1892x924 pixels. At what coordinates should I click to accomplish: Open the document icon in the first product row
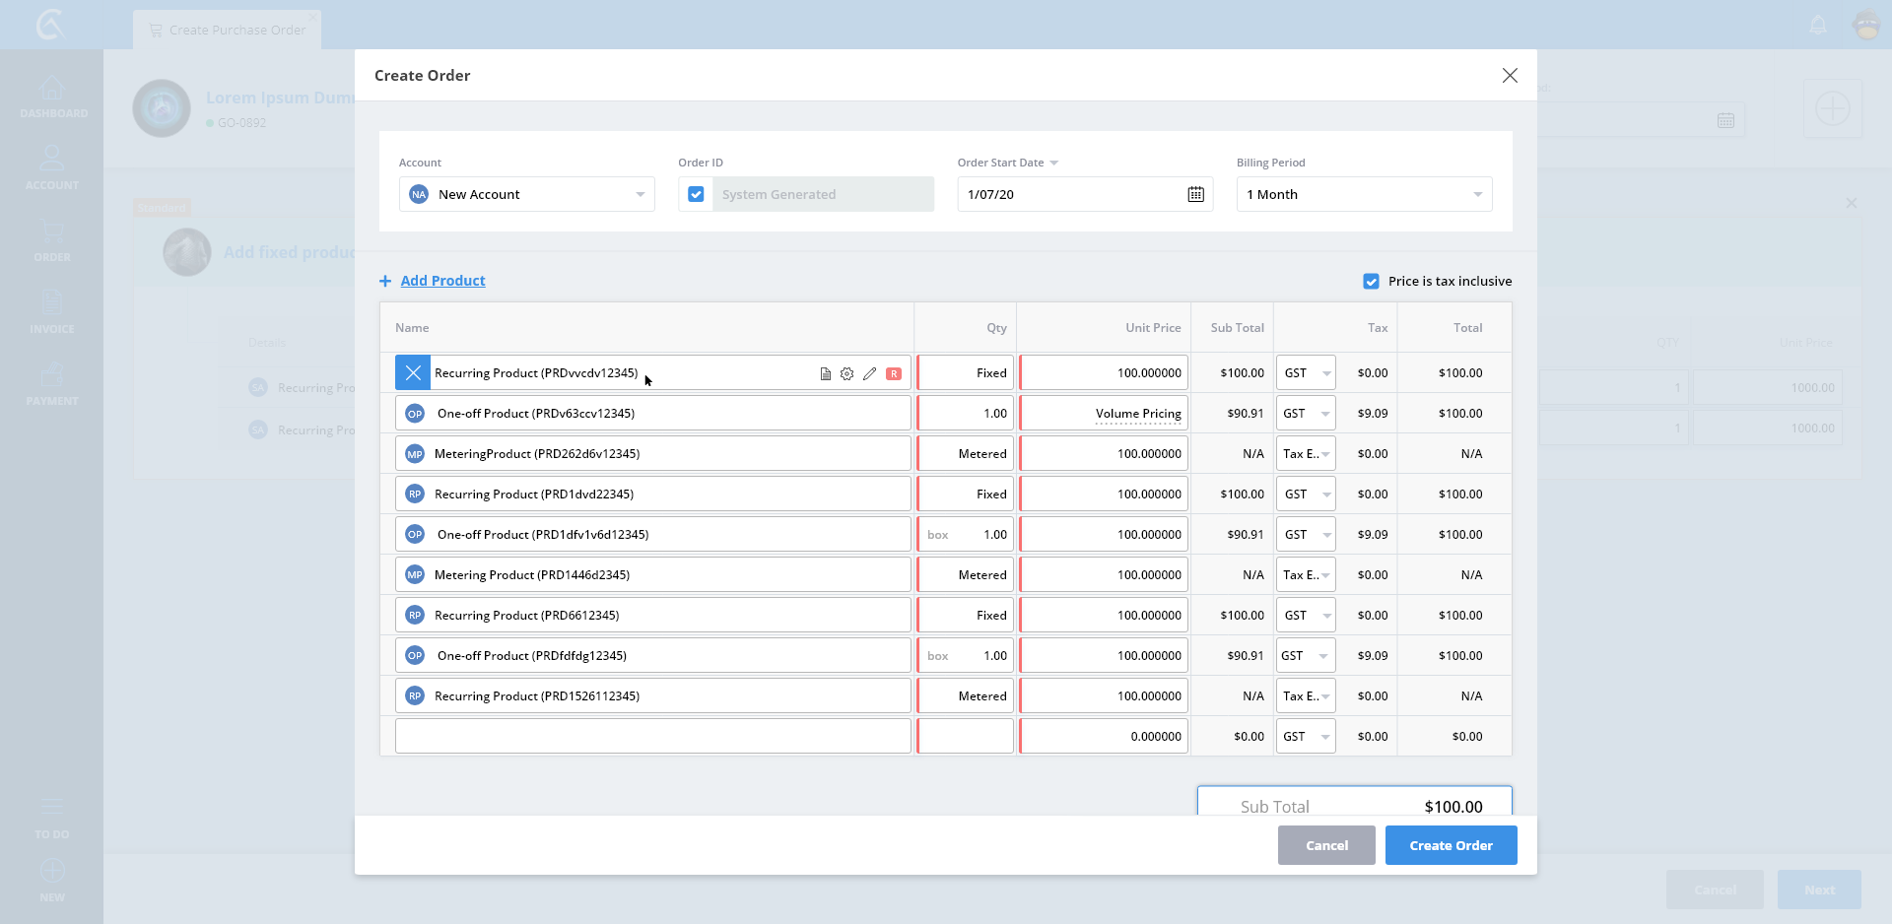tap(825, 374)
